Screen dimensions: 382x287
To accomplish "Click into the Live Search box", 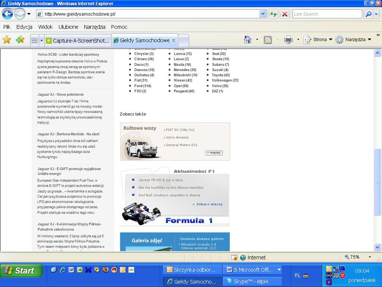I will [327, 14].
